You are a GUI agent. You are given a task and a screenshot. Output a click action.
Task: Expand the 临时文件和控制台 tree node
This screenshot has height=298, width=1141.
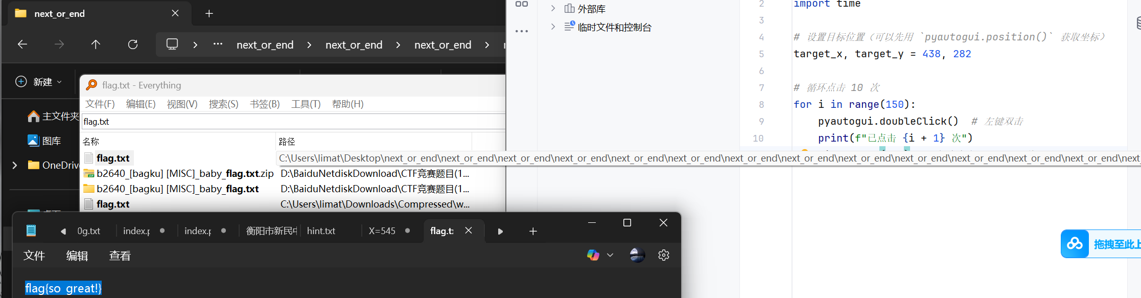pyautogui.click(x=553, y=27)
